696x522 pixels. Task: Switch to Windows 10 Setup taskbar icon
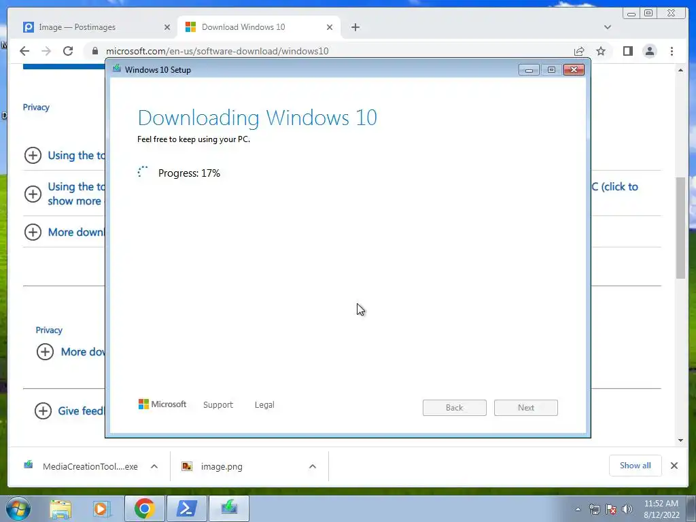point(228,508)
